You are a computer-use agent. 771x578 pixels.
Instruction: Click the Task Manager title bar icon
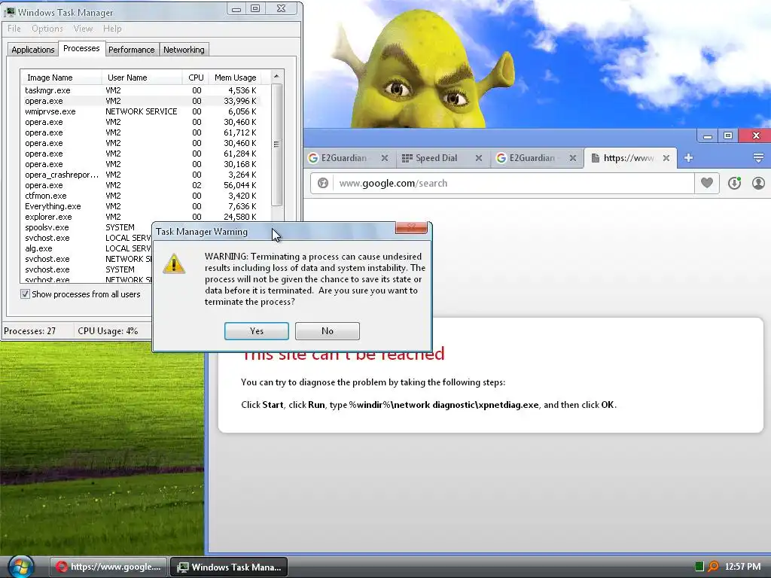(9, 12)
